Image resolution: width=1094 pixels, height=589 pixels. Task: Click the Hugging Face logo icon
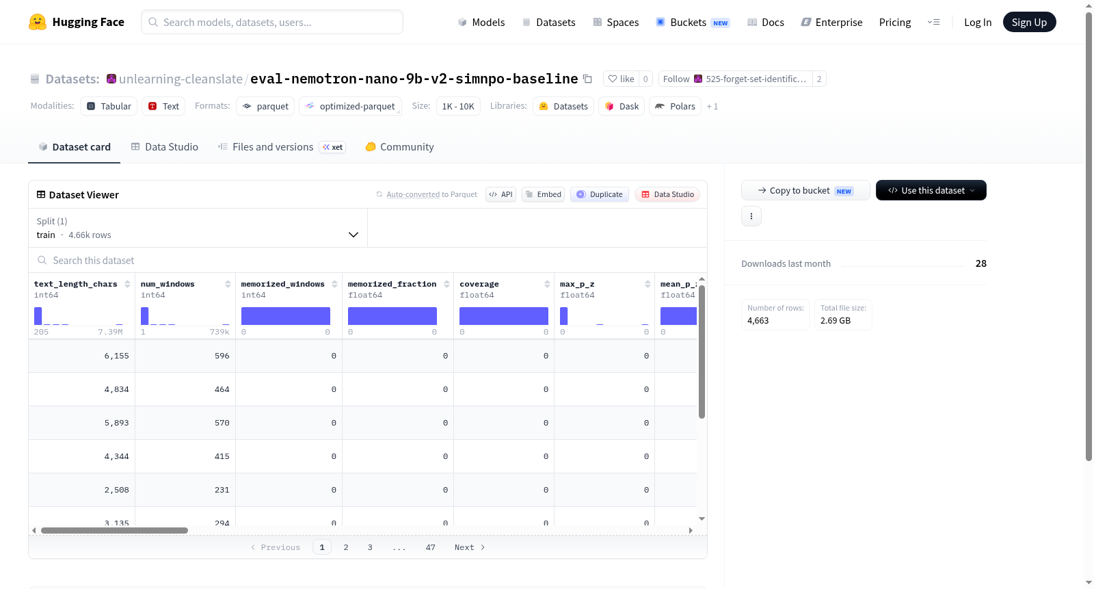click(x=38, y=22)
